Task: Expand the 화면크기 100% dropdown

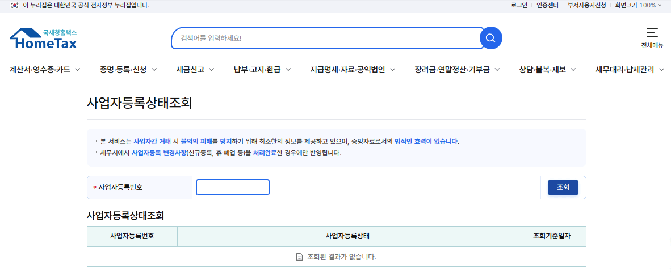Action: point(638,5)
